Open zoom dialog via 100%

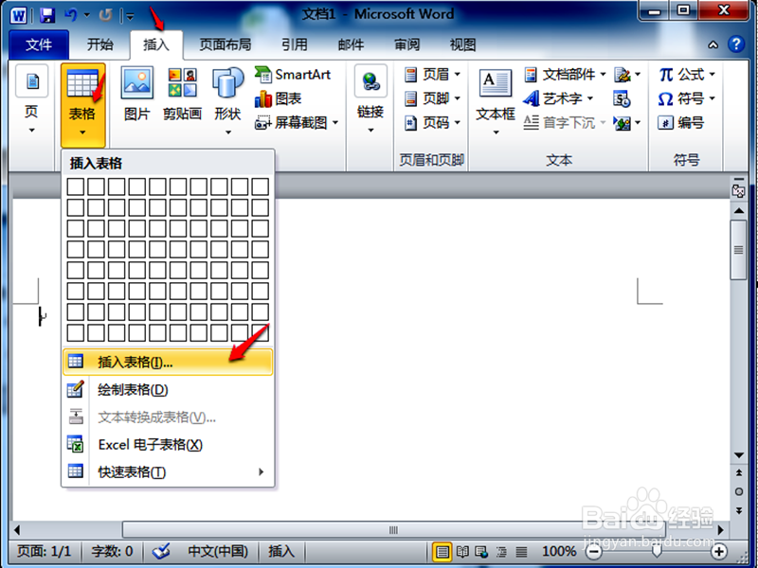(x=559, y=551)
